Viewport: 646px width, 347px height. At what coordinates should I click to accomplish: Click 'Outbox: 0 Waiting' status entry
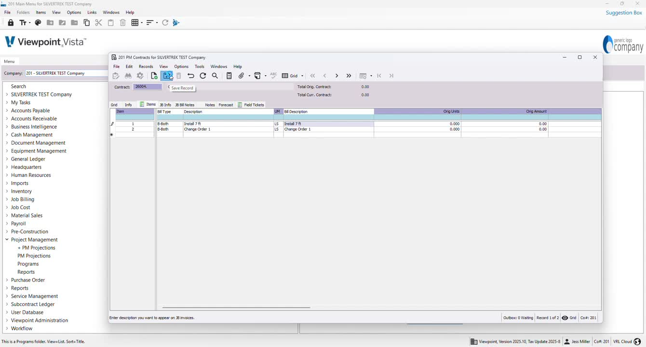click(518, 318)
